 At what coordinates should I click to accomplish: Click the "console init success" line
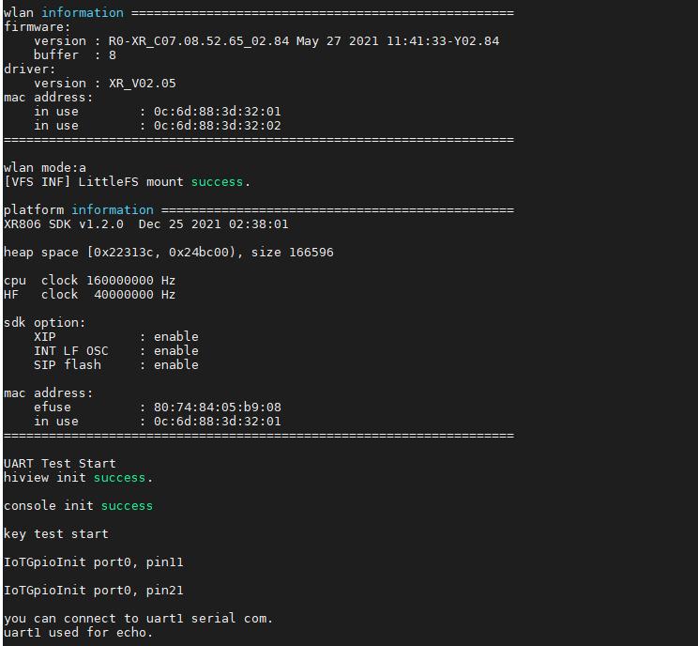coord(78,506)
